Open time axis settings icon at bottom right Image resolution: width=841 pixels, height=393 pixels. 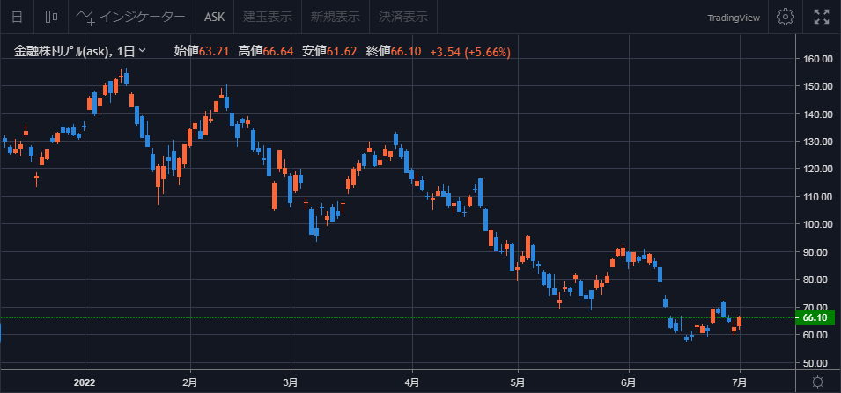(x=817, y=382)
